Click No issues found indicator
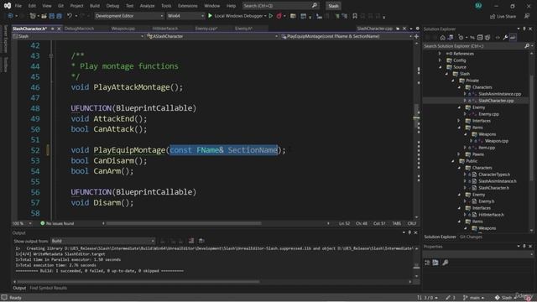 57,223
